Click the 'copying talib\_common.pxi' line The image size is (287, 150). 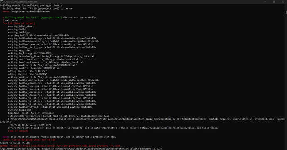click(x=52, y=83)
